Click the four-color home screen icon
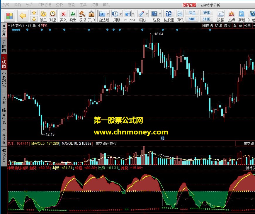The image size is (255, 214). click(9, 16)
